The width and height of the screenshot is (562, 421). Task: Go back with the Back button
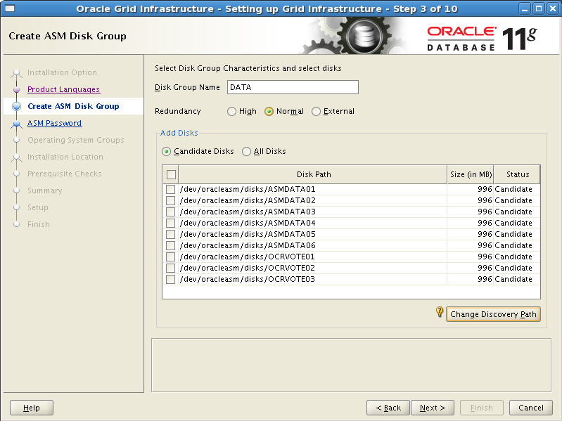pyautogui.click(x=388, y=408)
